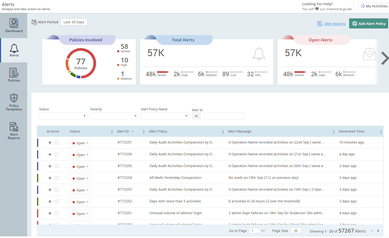The image size is (389, 238).
Task: Change status of alert #773256 via Open dropdown
Action: [x=80, y=154]
